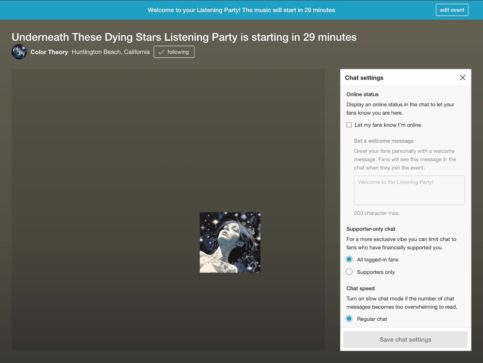Click the event title heading
This screenshot has height=363, width=483.
(x=184, y=37)
